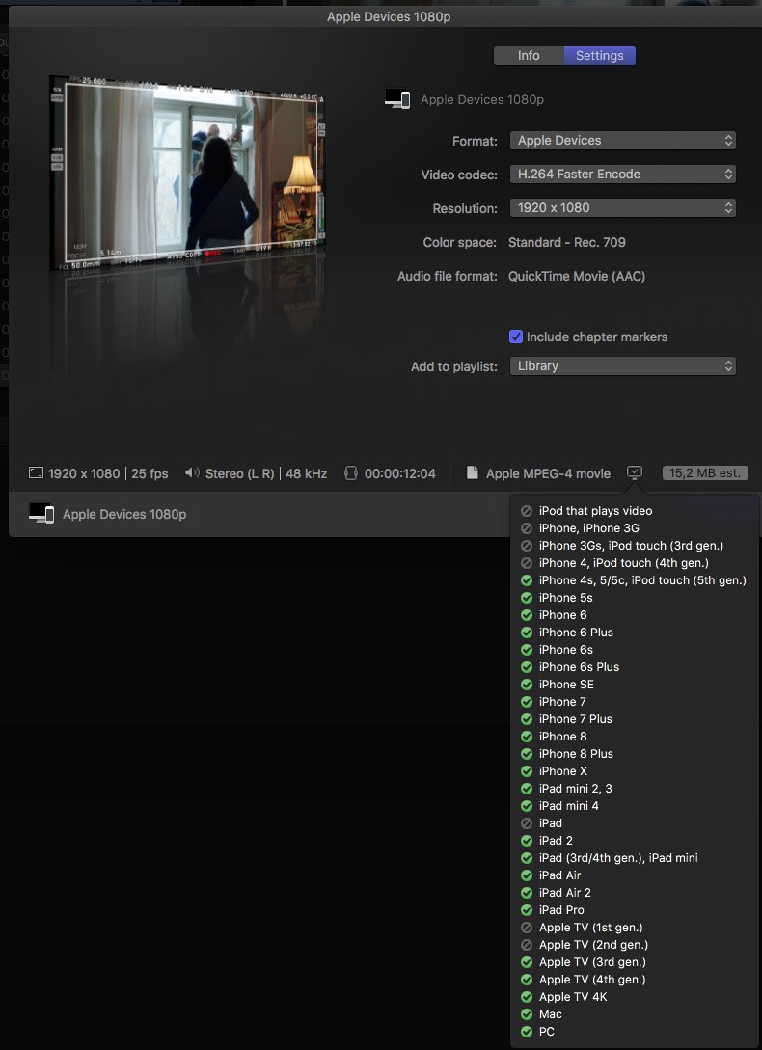Viewport: 762px width, 1050px height.
Task: Click the Apple Devices 1080p window title
Action: tap(389, 16)
